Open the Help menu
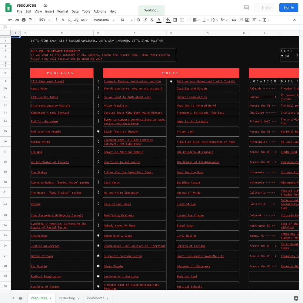This screenshot has height=303, width=303. pyautogui.click(x=113, y=12)
